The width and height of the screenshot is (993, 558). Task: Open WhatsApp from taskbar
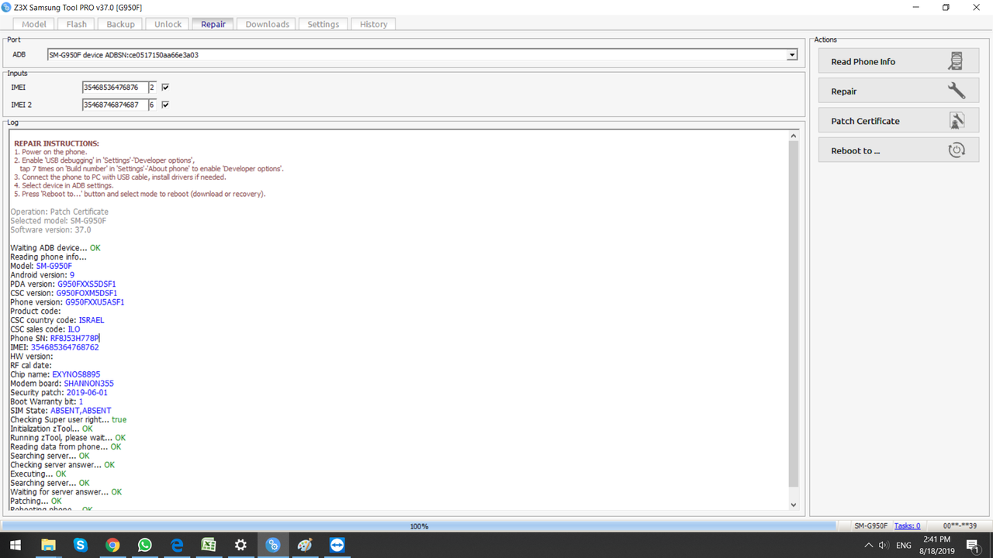[x=144, y=546]
